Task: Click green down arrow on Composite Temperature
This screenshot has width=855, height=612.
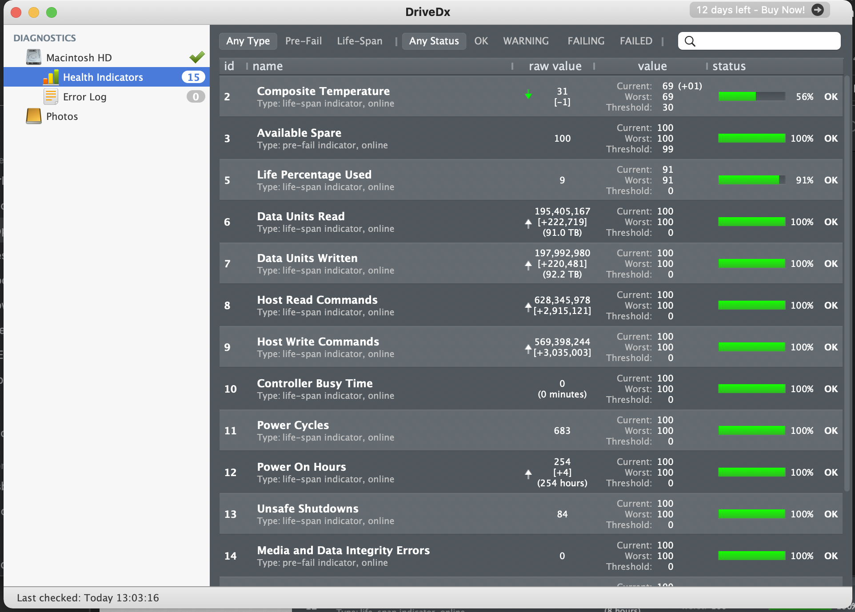Action: [x=528, y=95]
